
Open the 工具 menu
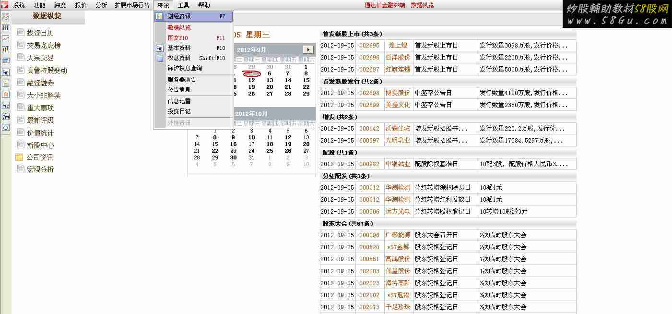point(184,5)
